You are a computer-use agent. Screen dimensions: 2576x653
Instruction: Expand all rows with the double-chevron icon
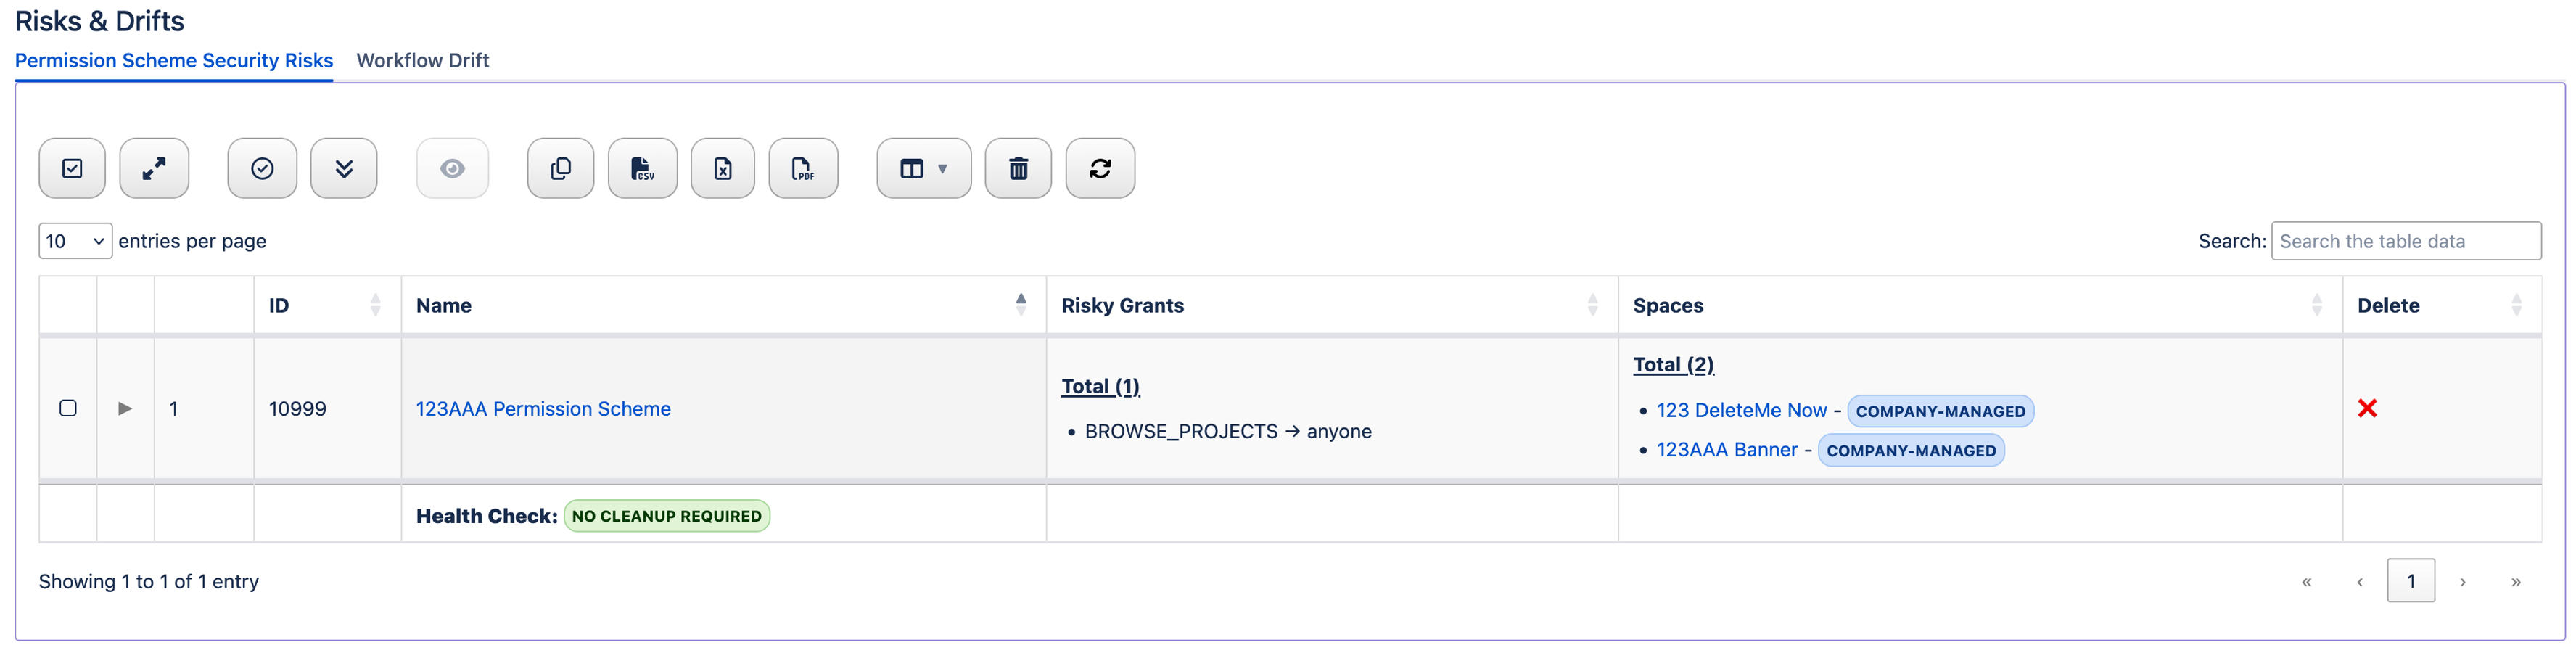tap(344, 168)
